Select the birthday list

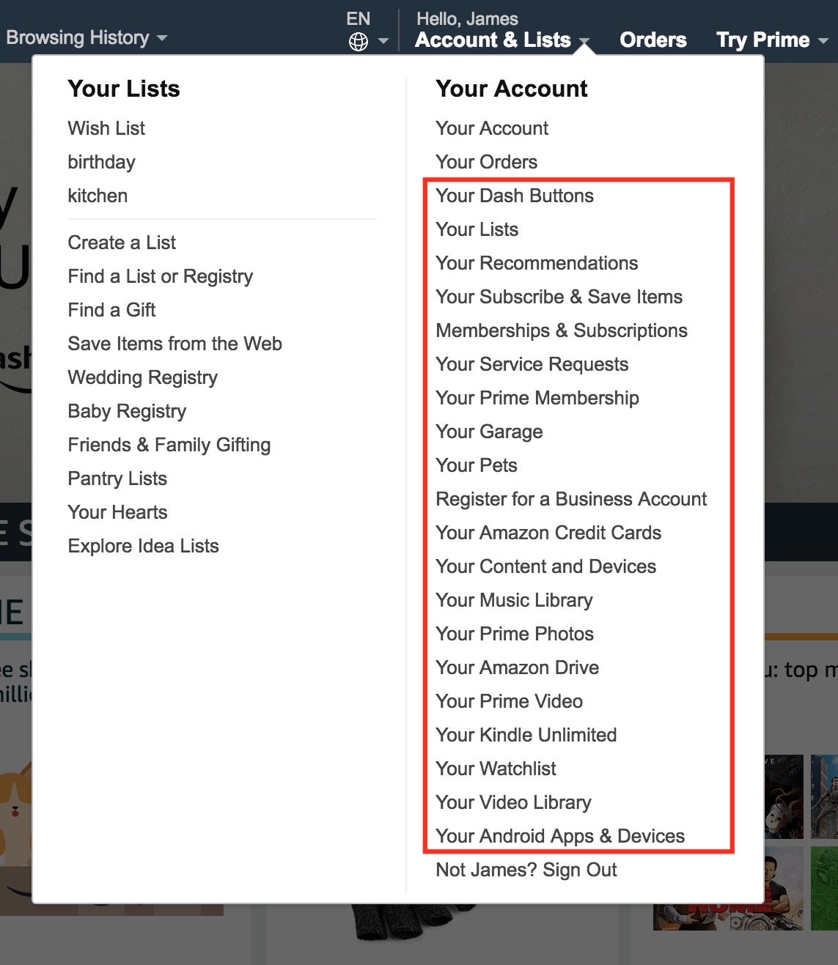pyautogui.click(x=101, y=162)
